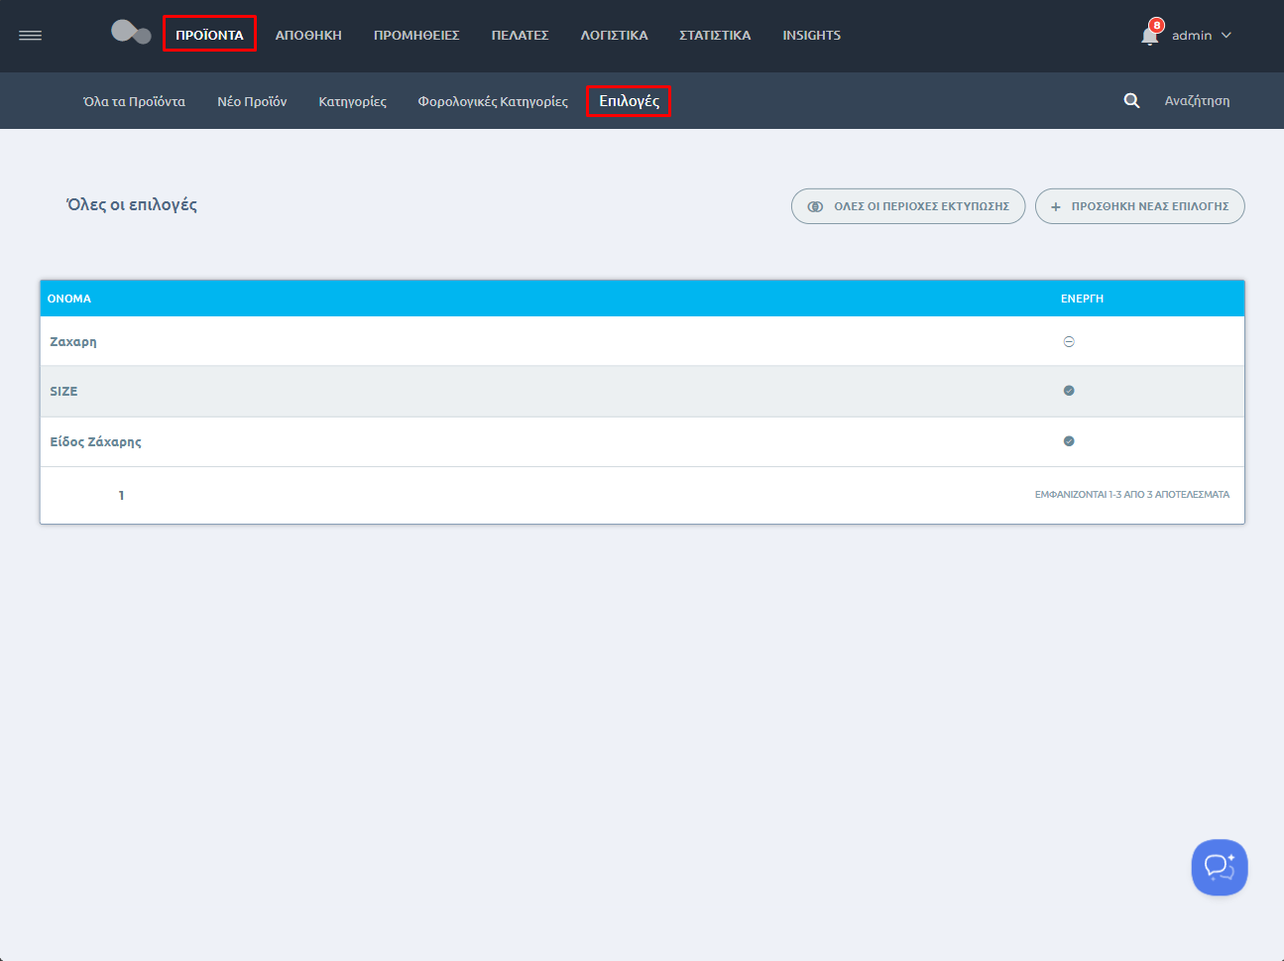Open the ΑΠΟΘΗΚΗ menu
Screen dimensions: 1284x961
(x=308, y=35)
